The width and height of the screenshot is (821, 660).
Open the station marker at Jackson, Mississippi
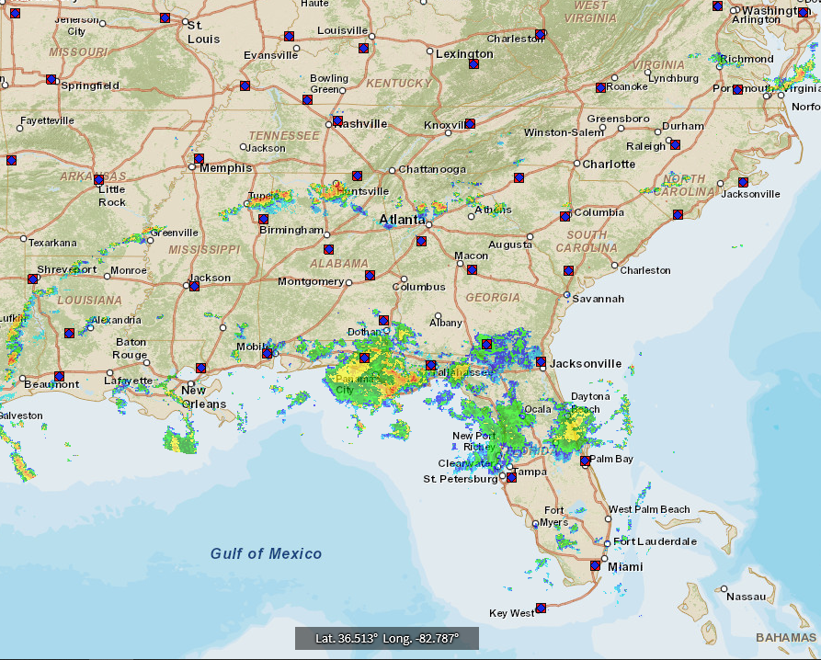193,286
